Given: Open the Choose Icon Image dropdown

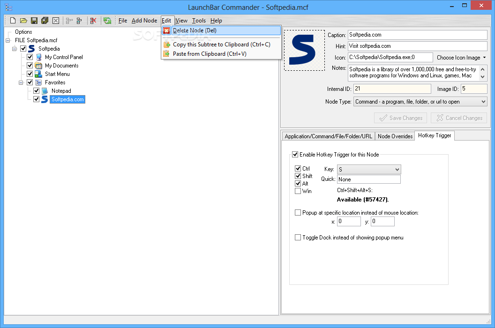Looking at the screenshot, I should point(461,58).
